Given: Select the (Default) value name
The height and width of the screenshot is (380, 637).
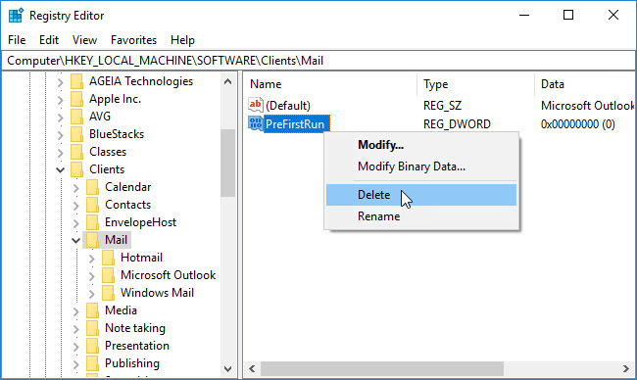Looking at the screenshot, I should (288, 106).
